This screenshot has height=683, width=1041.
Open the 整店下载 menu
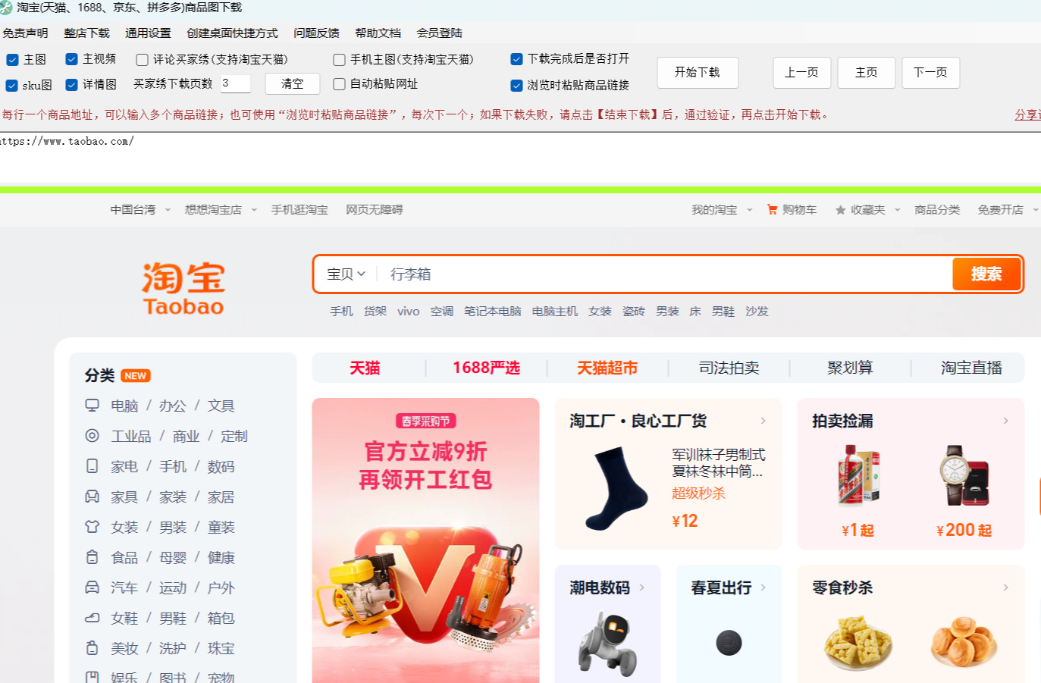click(x=87, y=33)
